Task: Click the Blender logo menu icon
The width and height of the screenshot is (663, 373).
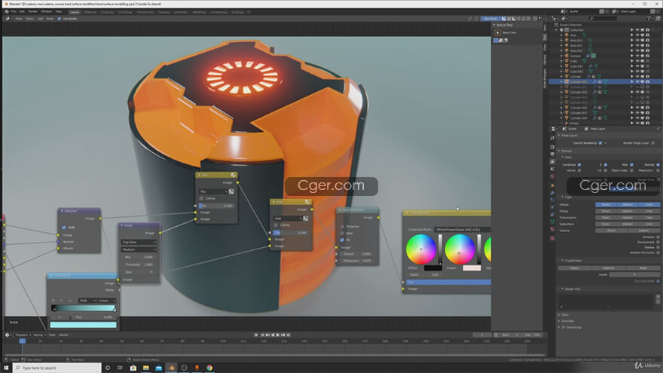Action: pos(8,12)
